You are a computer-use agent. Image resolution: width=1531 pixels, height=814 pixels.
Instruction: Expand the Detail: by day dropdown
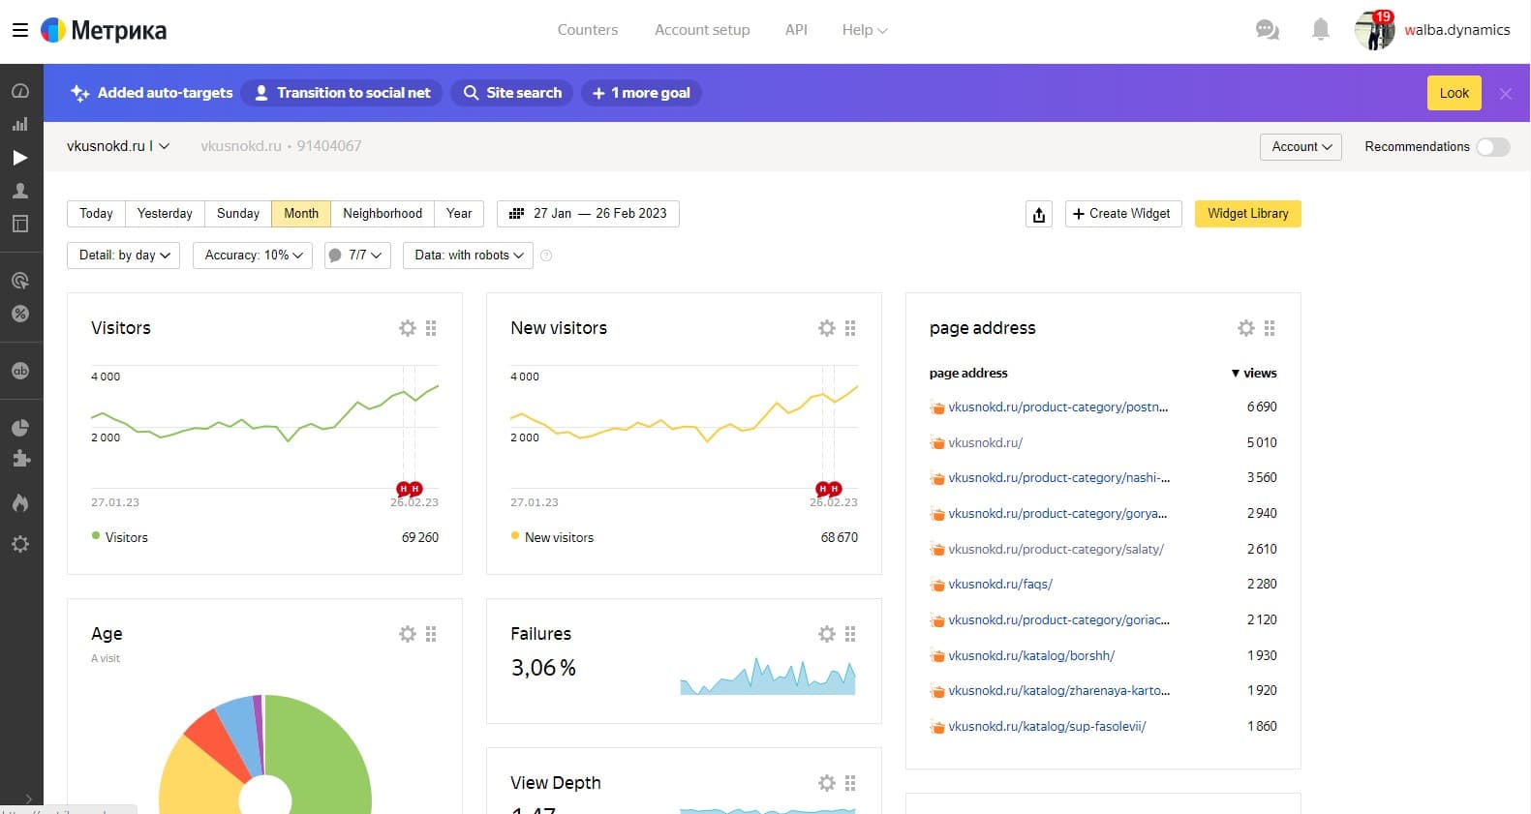click(123, 256)
